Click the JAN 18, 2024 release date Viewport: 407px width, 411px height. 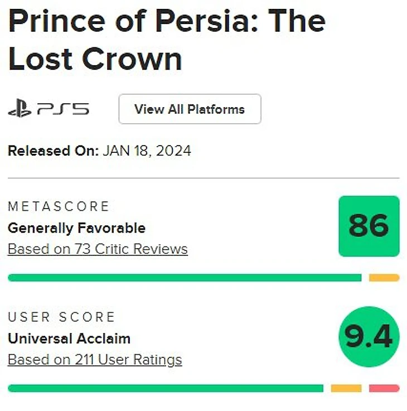pos(147,151)
